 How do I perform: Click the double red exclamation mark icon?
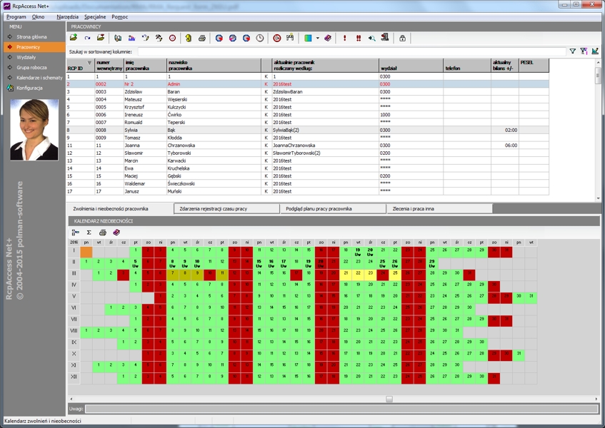358,38
